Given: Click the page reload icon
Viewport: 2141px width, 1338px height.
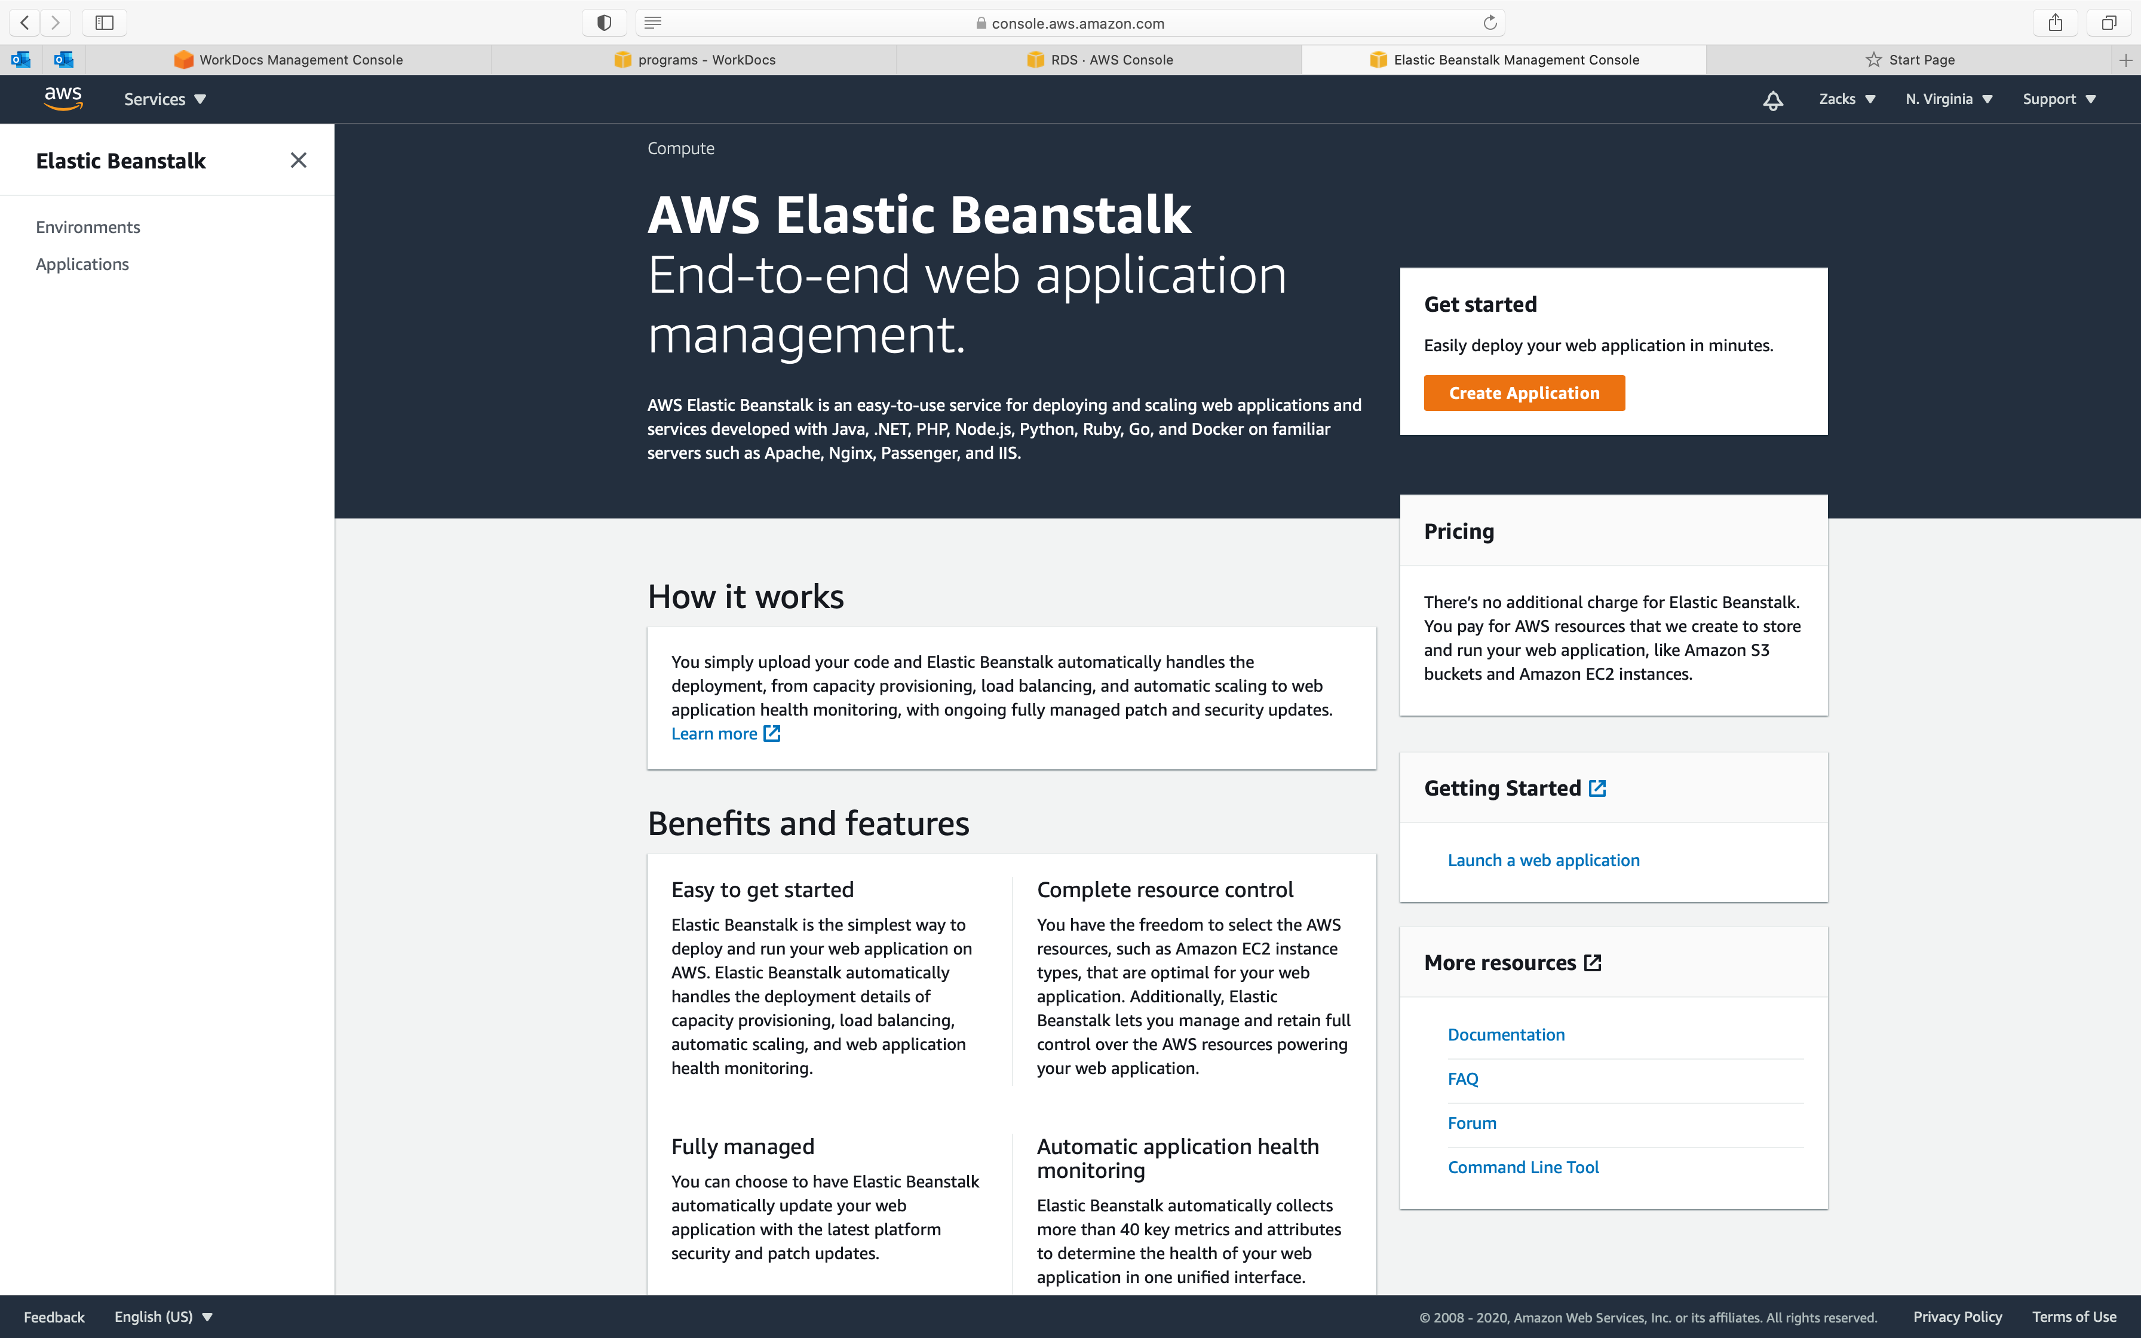Looking at the screenshot, I should click(x=1490, y=23).
